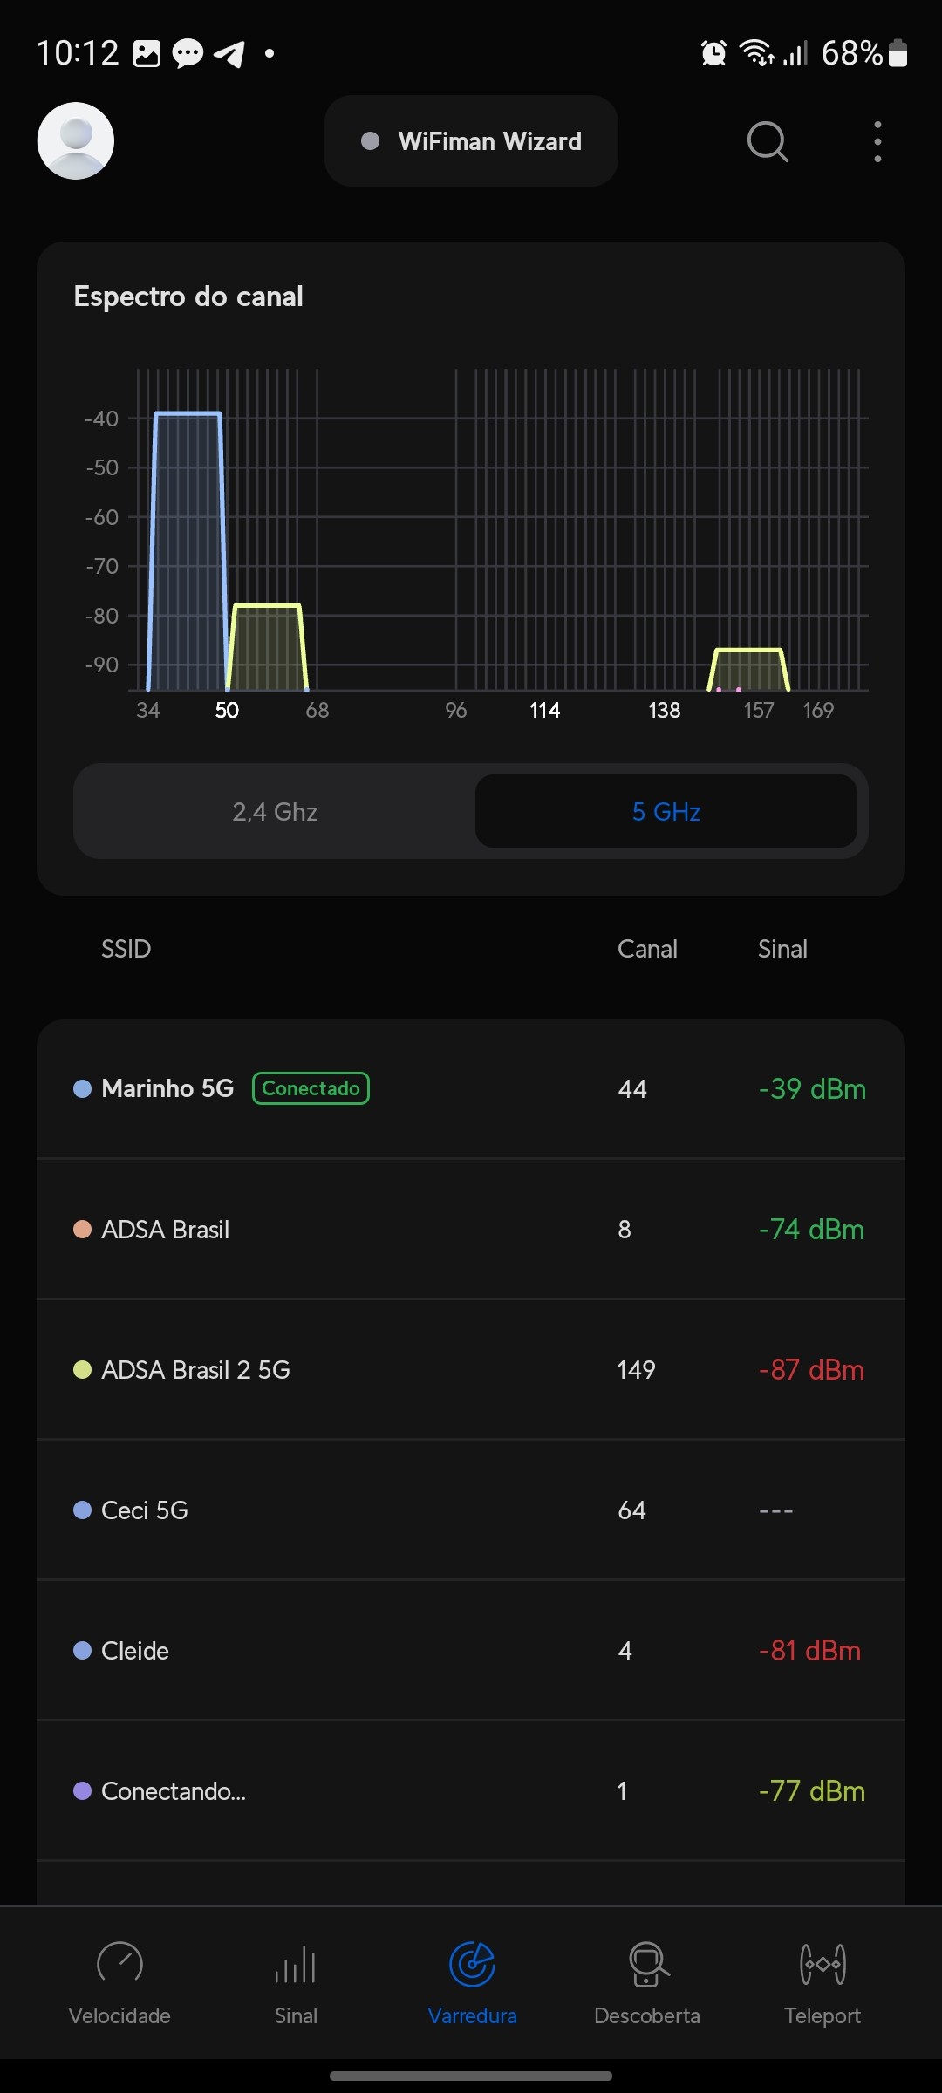Sort networks by Sinal column

[782, 949]
